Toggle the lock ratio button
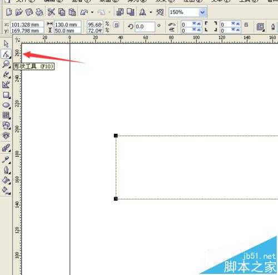The width and height of the screenshot is (278, 275). click(116, 24)
